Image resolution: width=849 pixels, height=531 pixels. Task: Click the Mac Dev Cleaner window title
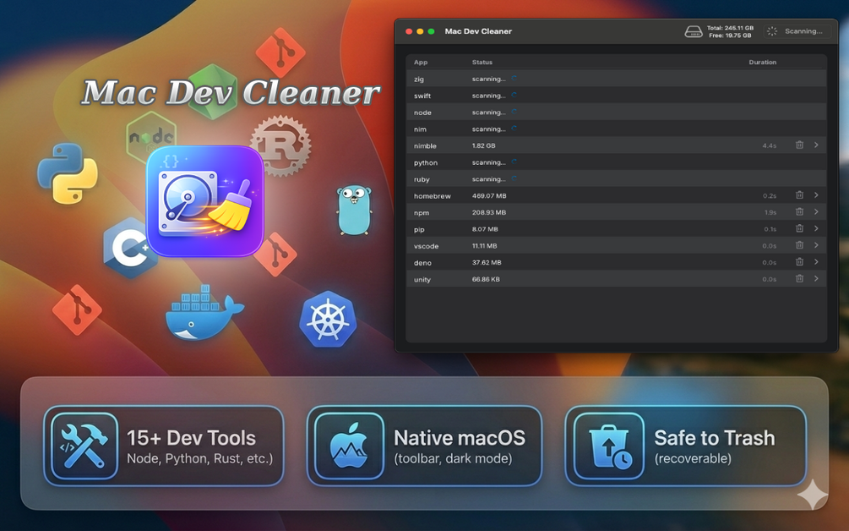tap(478, 31)
